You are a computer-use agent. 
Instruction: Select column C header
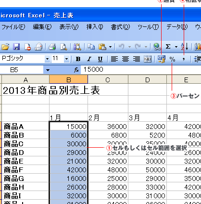[108, 79]
